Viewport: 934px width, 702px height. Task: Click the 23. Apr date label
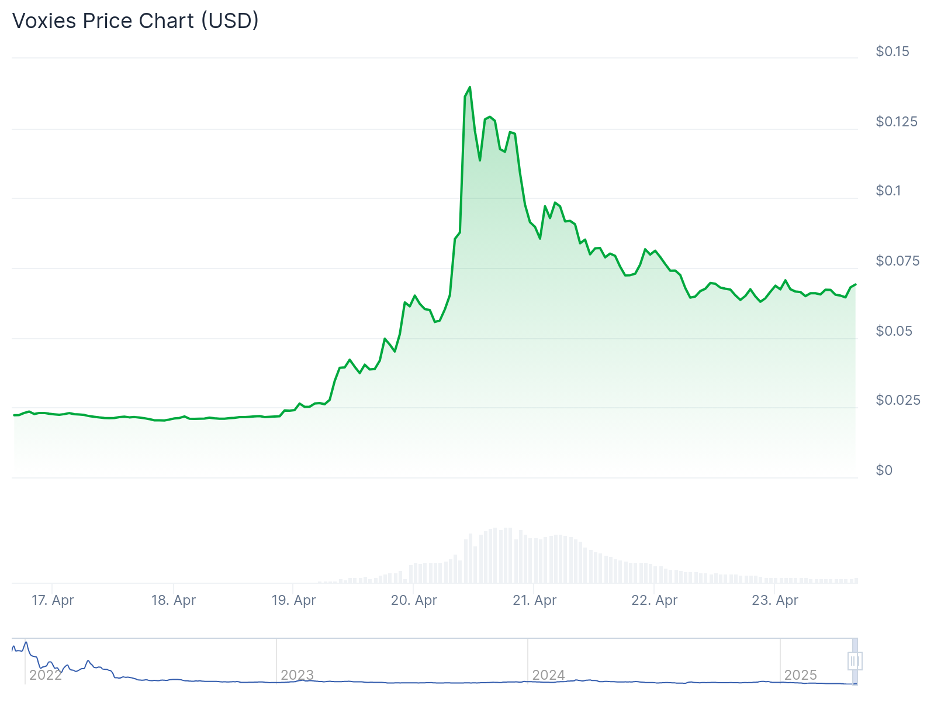pos(774,600)
